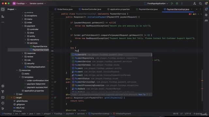
Task: Choose PaymentGateway completion suggestion
Action: (111, 65)
